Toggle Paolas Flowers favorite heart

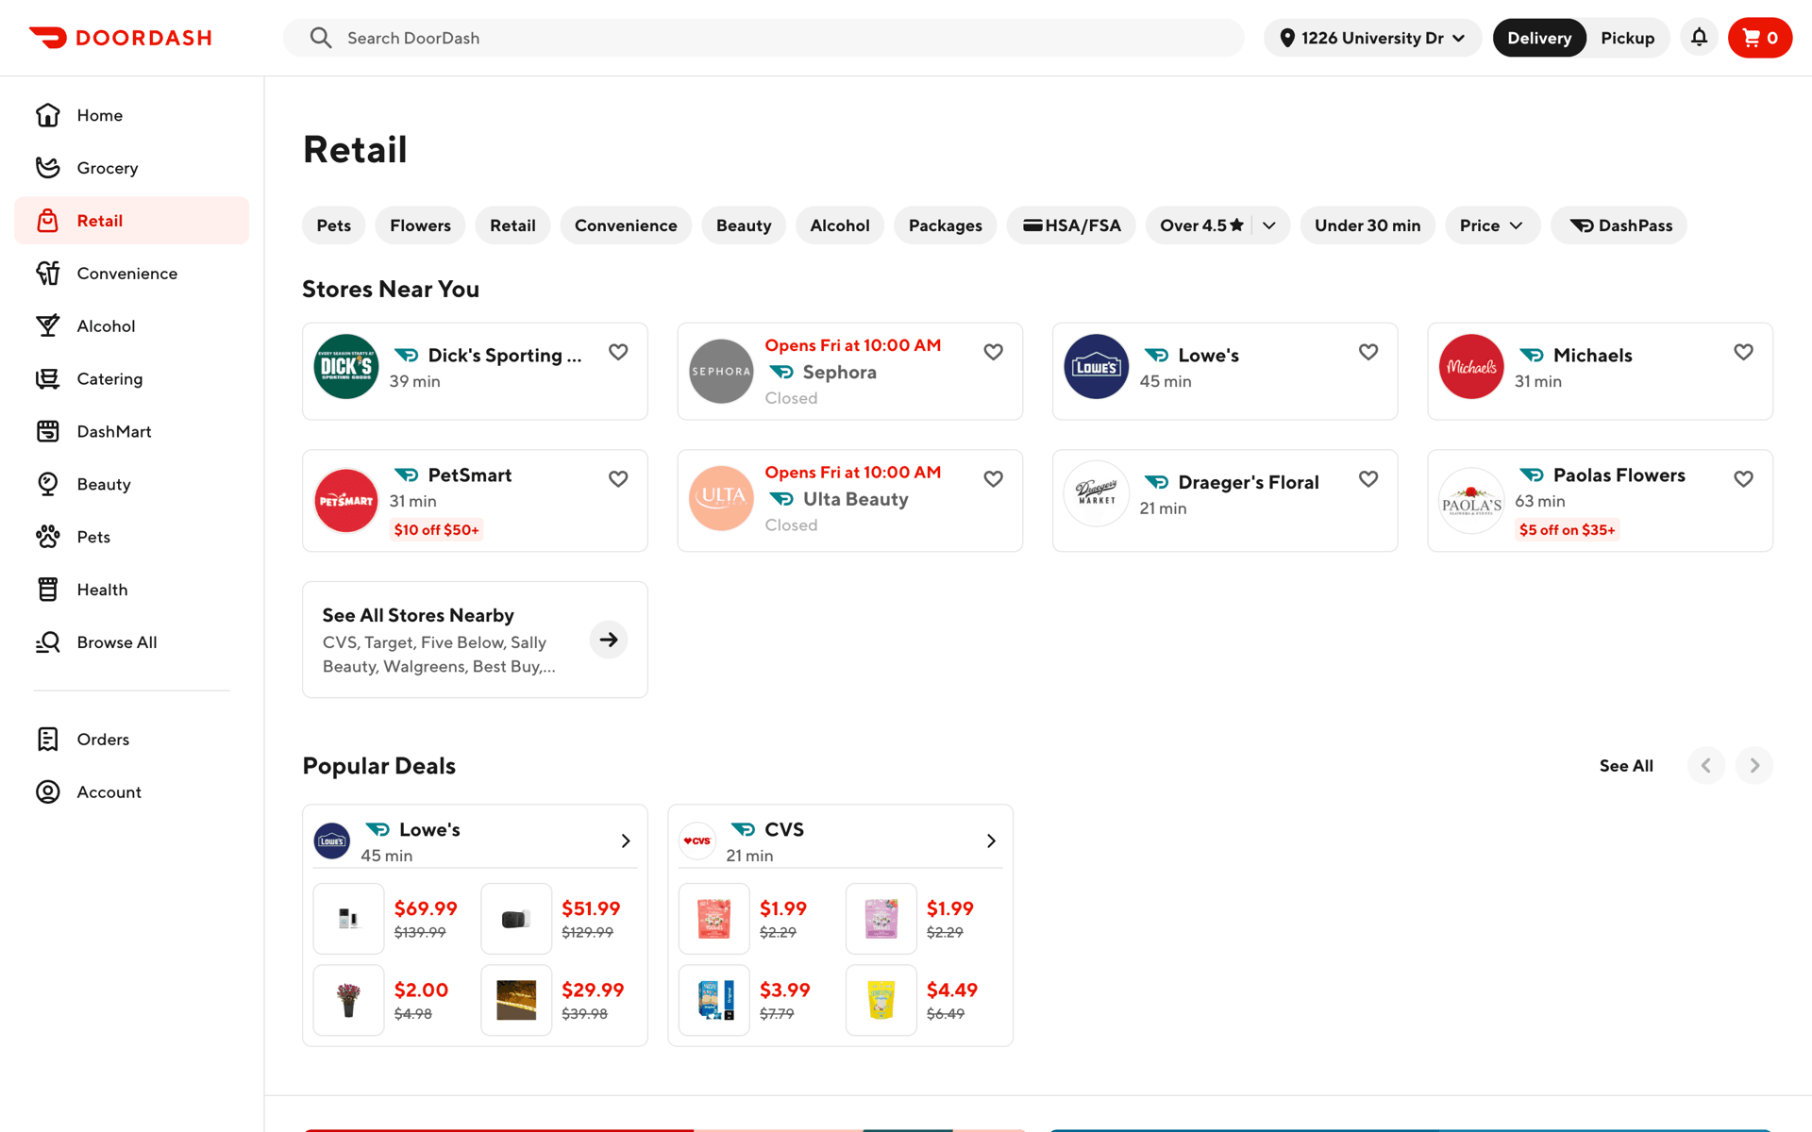coord(1743,479)
